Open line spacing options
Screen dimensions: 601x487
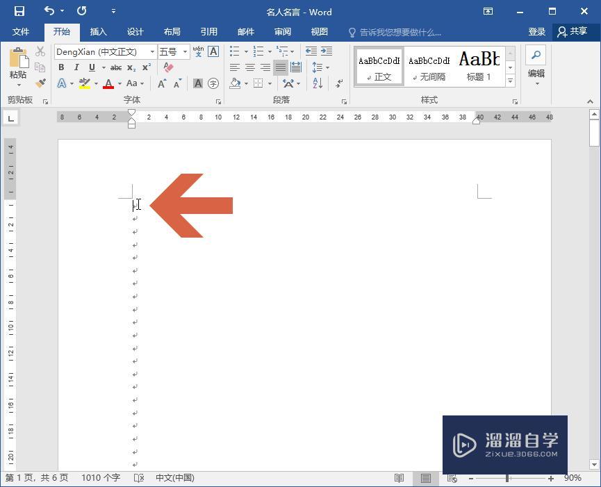(x=320, y=68)
